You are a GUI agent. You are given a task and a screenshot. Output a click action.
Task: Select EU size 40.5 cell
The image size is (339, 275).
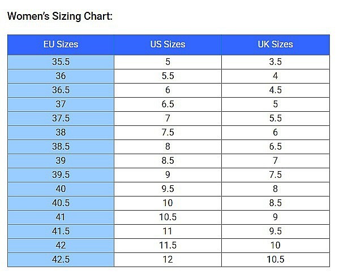(61, 203)
